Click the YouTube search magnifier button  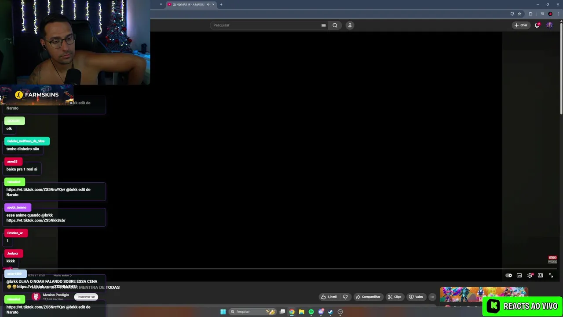pos(335,25)
